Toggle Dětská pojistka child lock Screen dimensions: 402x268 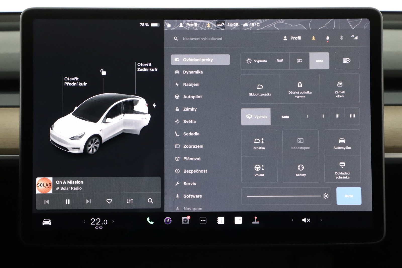300,89
